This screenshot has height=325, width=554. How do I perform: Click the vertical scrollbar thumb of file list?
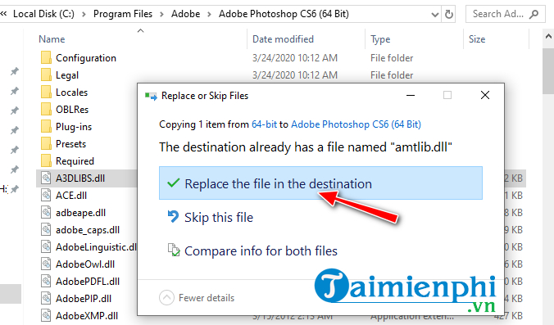(x=548, y=70)
